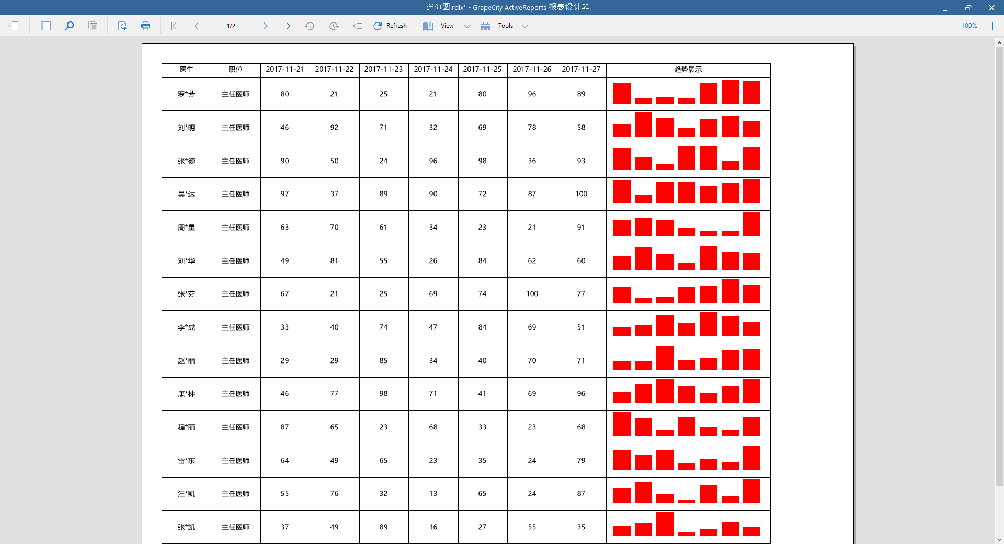Click the 医生 column header

pyautogui.click(x=186, y=70)
